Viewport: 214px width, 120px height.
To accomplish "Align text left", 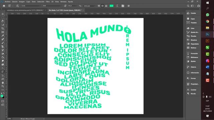I will click(x=99, y=6).
